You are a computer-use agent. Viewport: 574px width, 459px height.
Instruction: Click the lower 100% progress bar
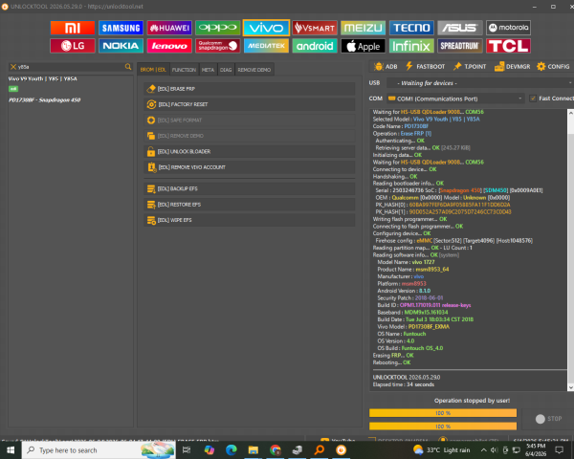click(x=443, y=426)
